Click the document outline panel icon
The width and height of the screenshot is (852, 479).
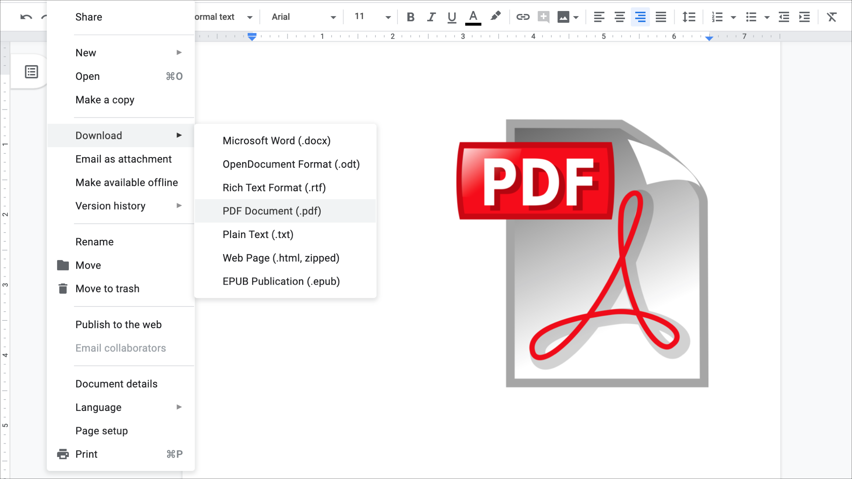[x=31, y=71]
